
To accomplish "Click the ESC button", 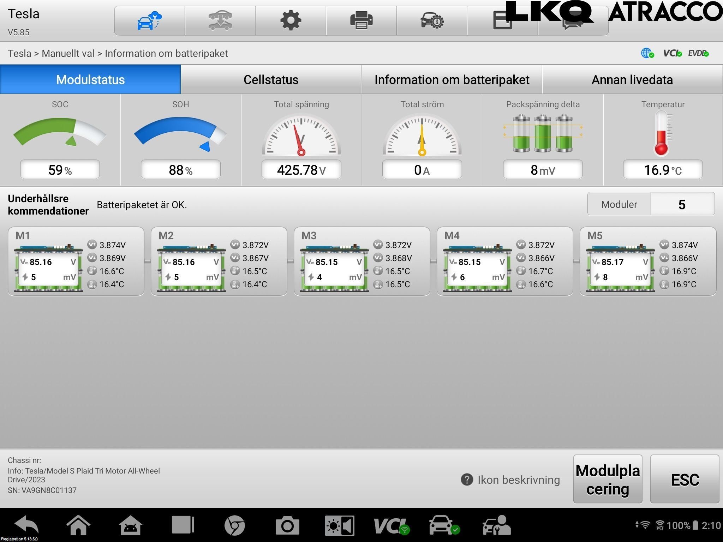I will (685, 479).
